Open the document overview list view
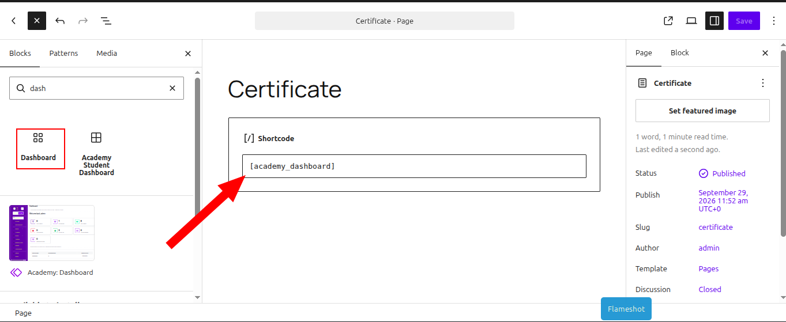This screenshot has height=322, width=786. click(106, 21)
